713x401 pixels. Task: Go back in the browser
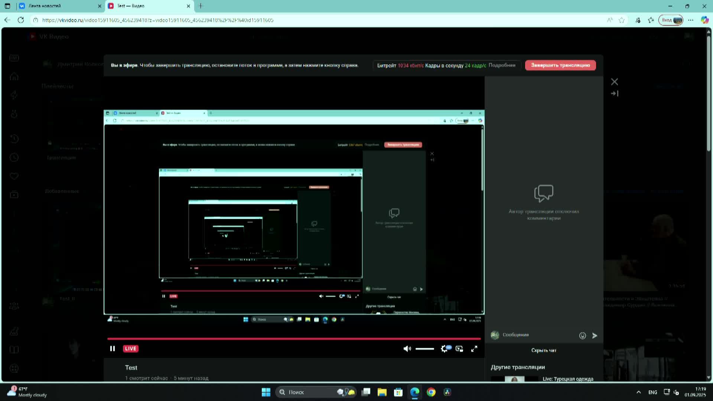click(7, 20)
